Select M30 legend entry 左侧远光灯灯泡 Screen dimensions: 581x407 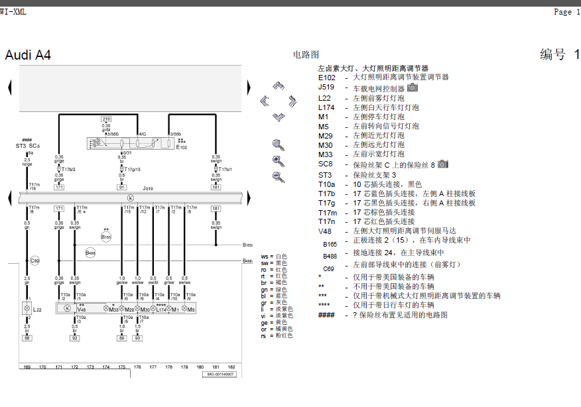point(378,145)
